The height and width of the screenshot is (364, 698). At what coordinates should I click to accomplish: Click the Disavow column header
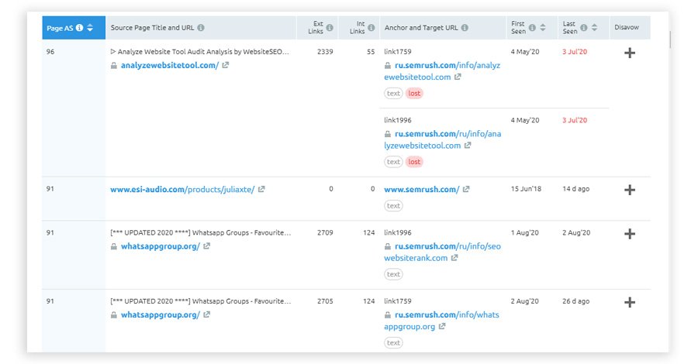[x=627, y=28]
